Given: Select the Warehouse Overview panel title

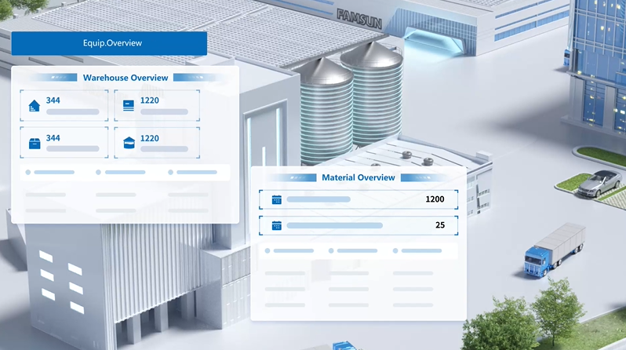Looking at the screenshot, I should [126, 78].
